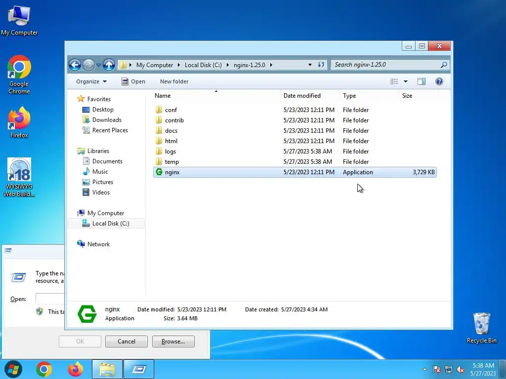Click Open in the command bar
This screenshot has height=379, width=506.
click(x=133, y=81)
